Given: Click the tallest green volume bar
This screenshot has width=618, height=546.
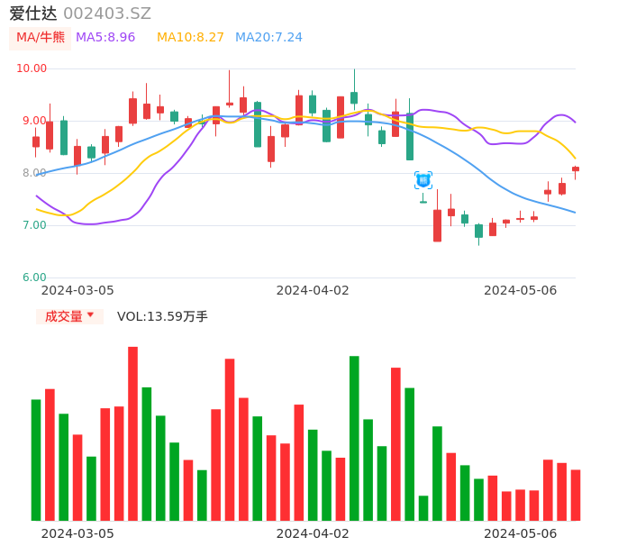Looking at the screenshot, I should (x=354, y=438).
